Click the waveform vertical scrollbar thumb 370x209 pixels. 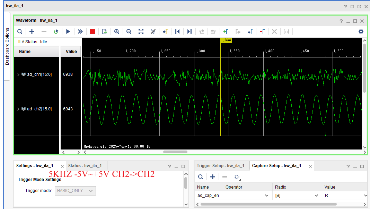coord(364,68)
